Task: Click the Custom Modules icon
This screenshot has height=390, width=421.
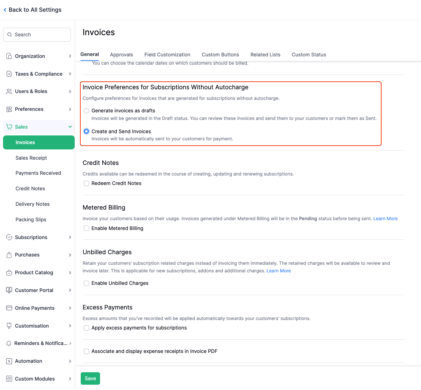Action: click(x=8, y=379)
